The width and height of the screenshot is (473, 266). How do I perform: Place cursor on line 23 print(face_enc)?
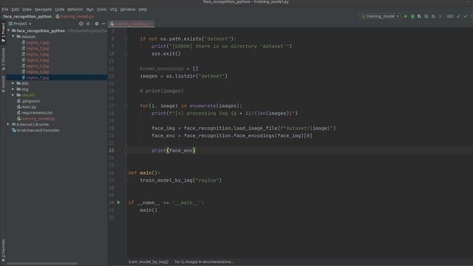tap(174, 151)
